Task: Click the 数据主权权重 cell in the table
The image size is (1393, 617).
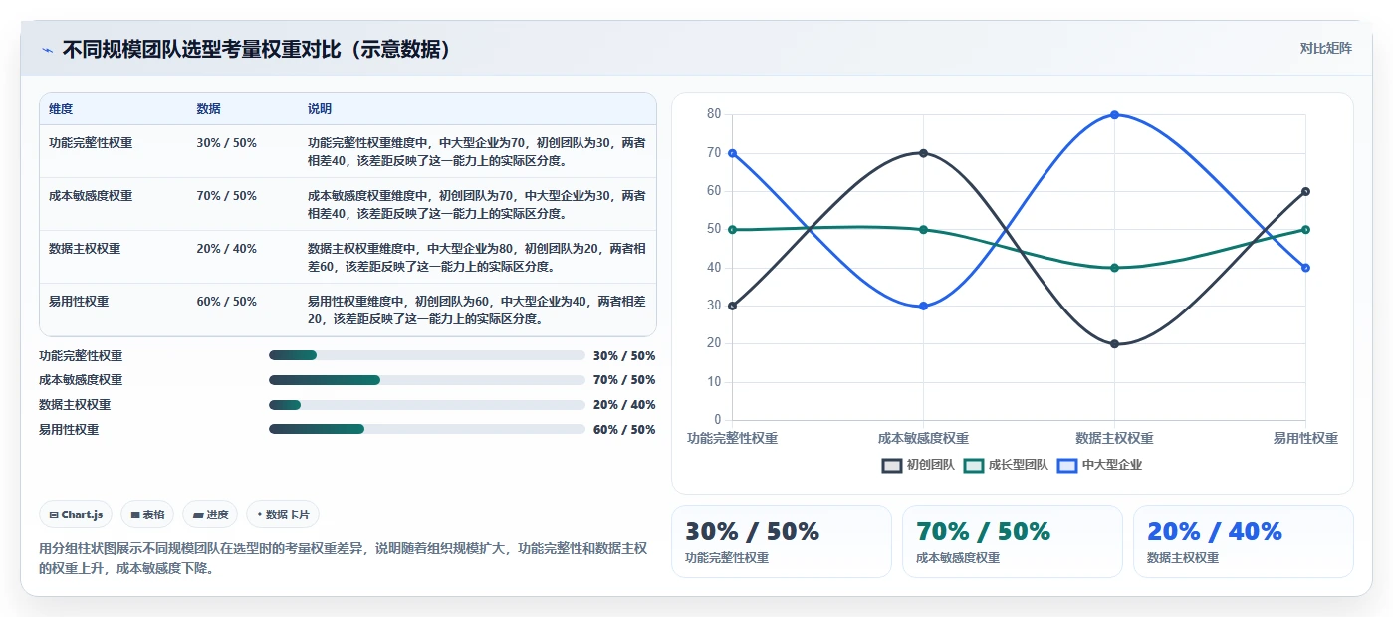Action: 85,249
